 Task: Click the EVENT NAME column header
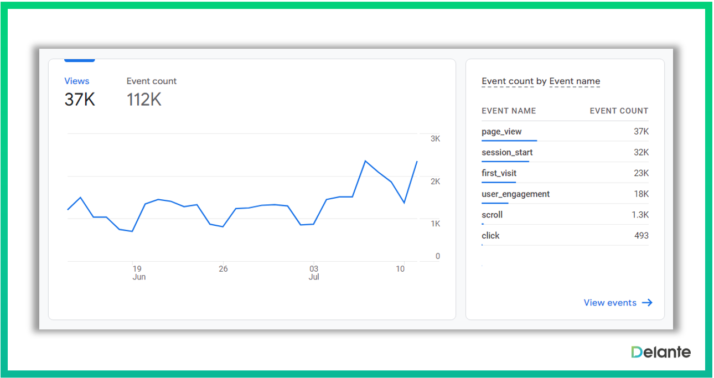(508, 111)
